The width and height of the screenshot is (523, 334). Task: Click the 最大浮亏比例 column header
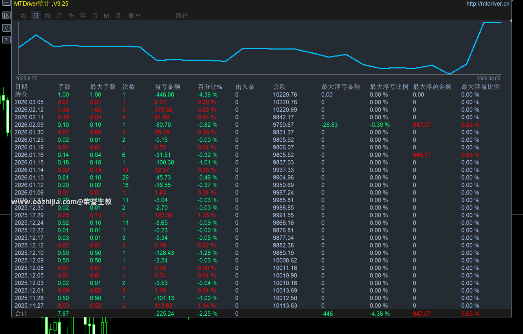coord(389,87)
